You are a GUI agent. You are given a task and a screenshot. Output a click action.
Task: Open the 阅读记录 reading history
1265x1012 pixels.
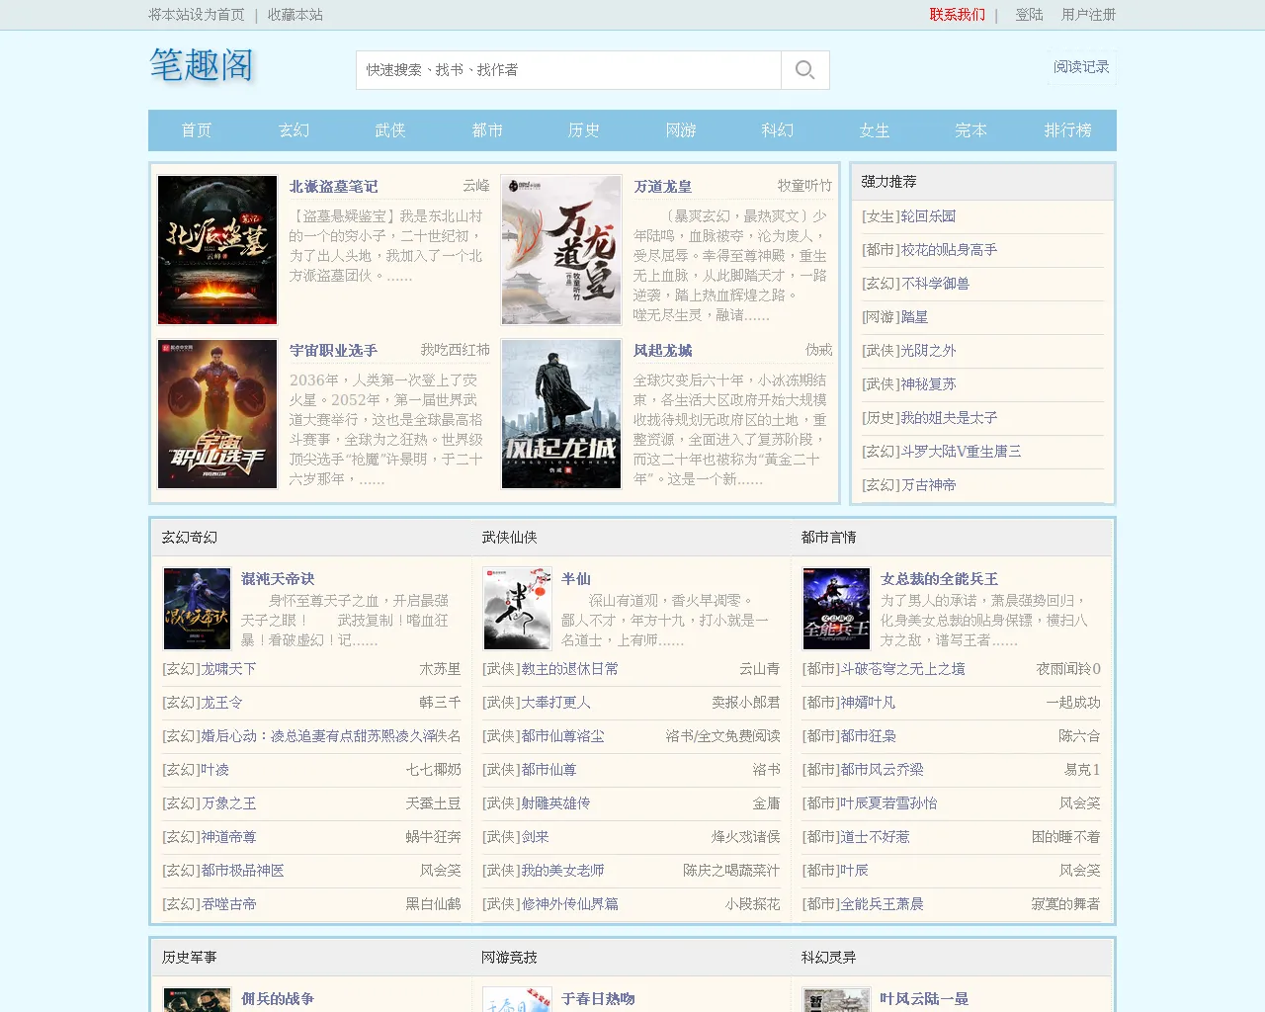pyautogui.click(x=1081, y=67)
